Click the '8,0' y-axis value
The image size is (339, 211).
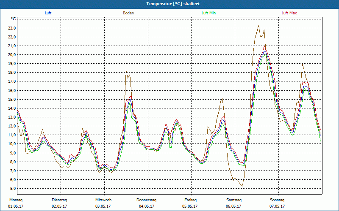[x=13, y=162]
